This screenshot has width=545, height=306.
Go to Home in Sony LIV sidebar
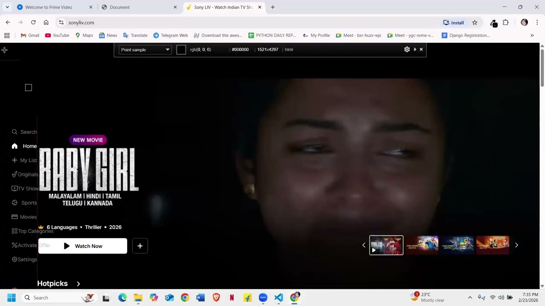[x=24, y=146]
